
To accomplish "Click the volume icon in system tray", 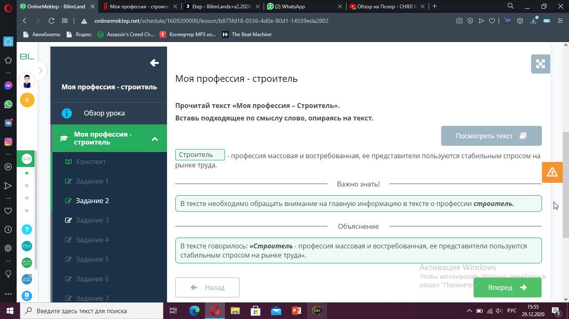I will click(x=499, y=311).
